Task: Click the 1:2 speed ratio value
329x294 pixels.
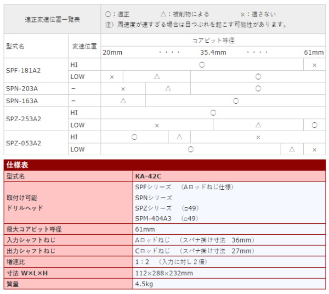Action: pos(171,262)
